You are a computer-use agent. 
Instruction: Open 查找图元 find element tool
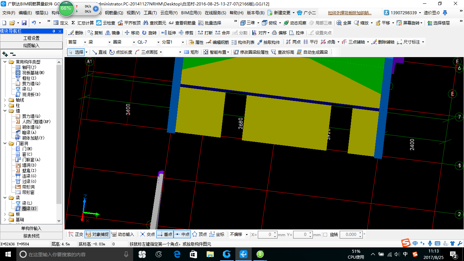coord(155,23)
